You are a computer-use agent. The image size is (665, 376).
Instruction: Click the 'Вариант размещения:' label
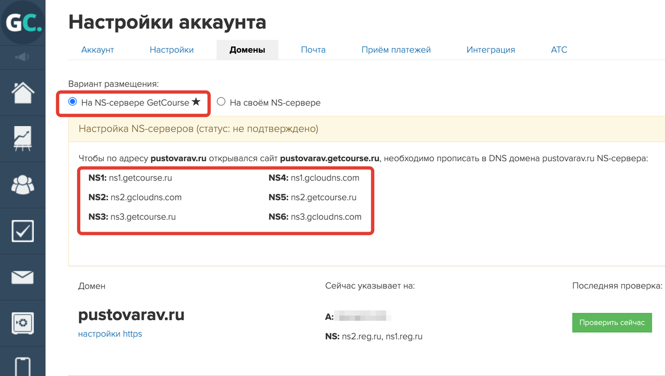(x=114, y=84)
